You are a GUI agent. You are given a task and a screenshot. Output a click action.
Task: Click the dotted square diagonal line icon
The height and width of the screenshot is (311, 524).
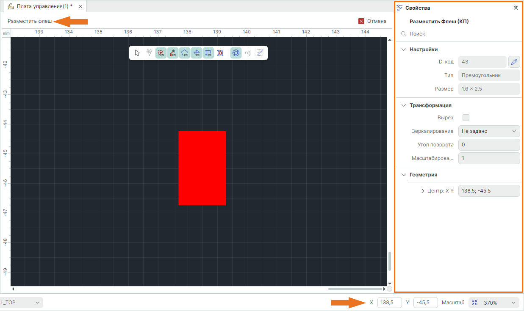[x=260, y=53]
